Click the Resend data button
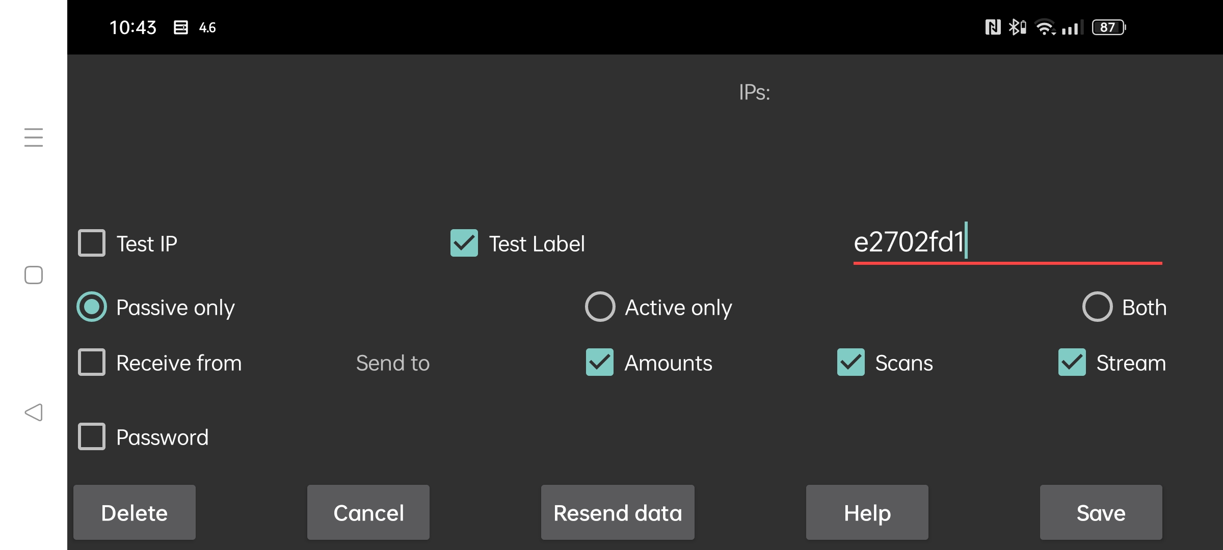 [618, 513]
